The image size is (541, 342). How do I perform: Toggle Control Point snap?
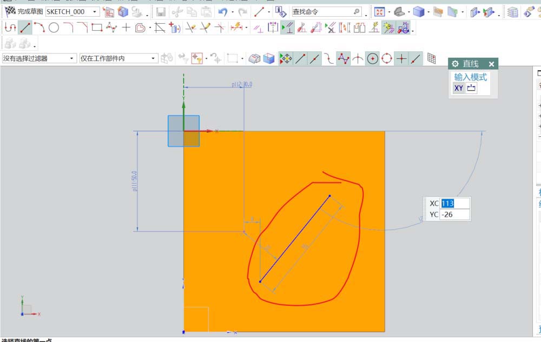[329, 58]
